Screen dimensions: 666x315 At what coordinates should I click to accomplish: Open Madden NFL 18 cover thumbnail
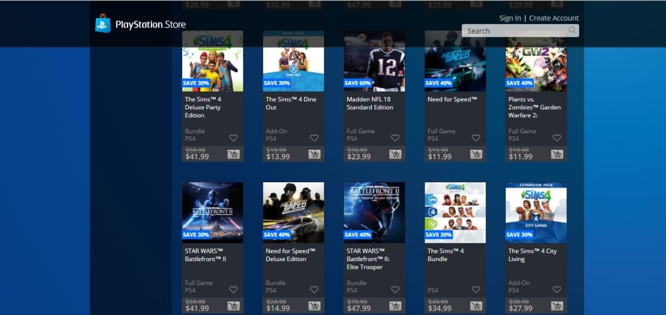(375, 61)
